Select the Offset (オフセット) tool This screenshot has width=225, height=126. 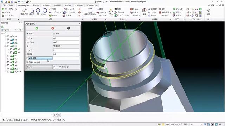tap(69, 12)
